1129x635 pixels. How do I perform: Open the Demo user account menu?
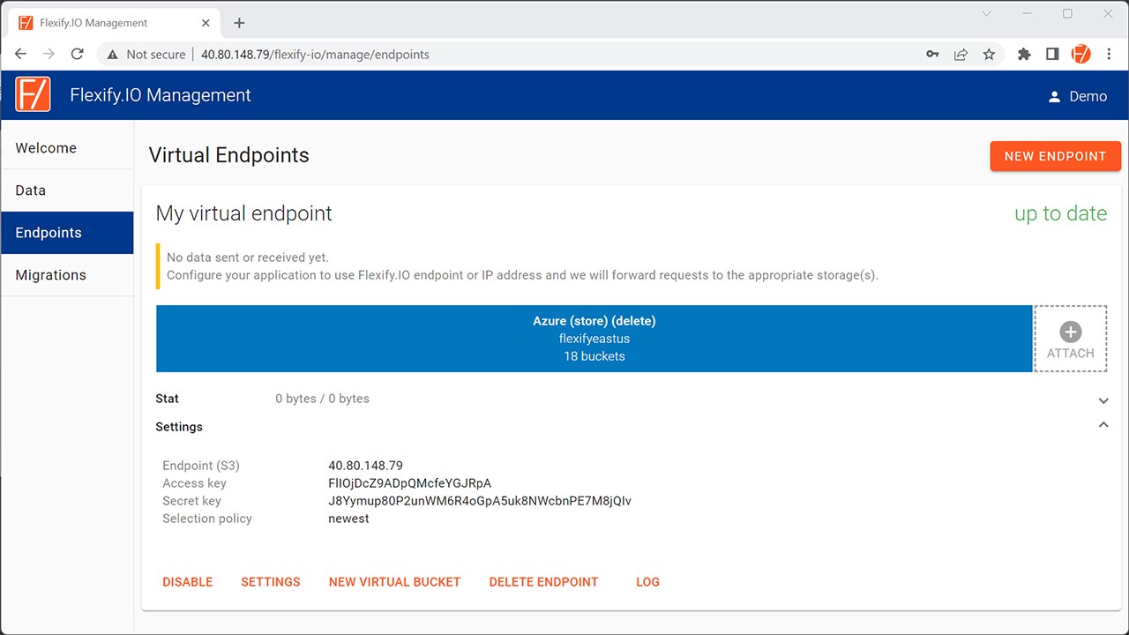[1077, 96]
